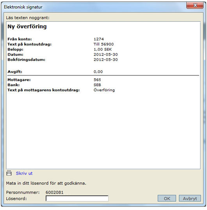This screenshot has width=207, height=210.
Task: Cancel the transfer with Avbryt
Action: click(x=190, y=198)
